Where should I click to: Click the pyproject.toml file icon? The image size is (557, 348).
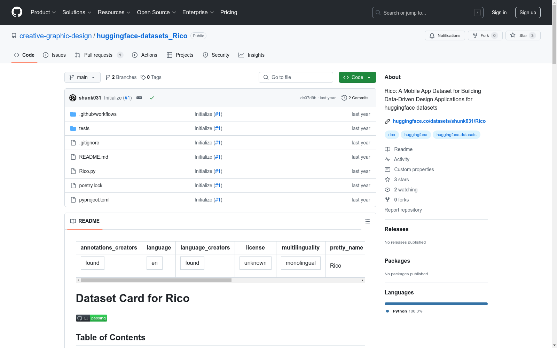pos(73,200)
